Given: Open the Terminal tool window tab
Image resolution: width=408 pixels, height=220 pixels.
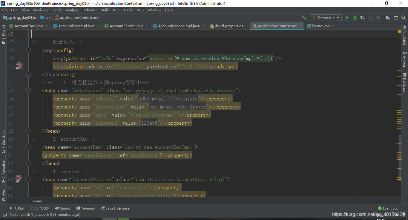Looking at the screenshot, I should [86, 208].
